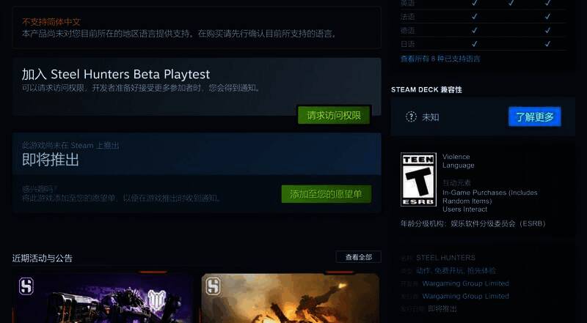The height and width of the screenshot is (323, 587).
Task: Click the 近期活动与公告 section heading
Action: click(42, 259)
